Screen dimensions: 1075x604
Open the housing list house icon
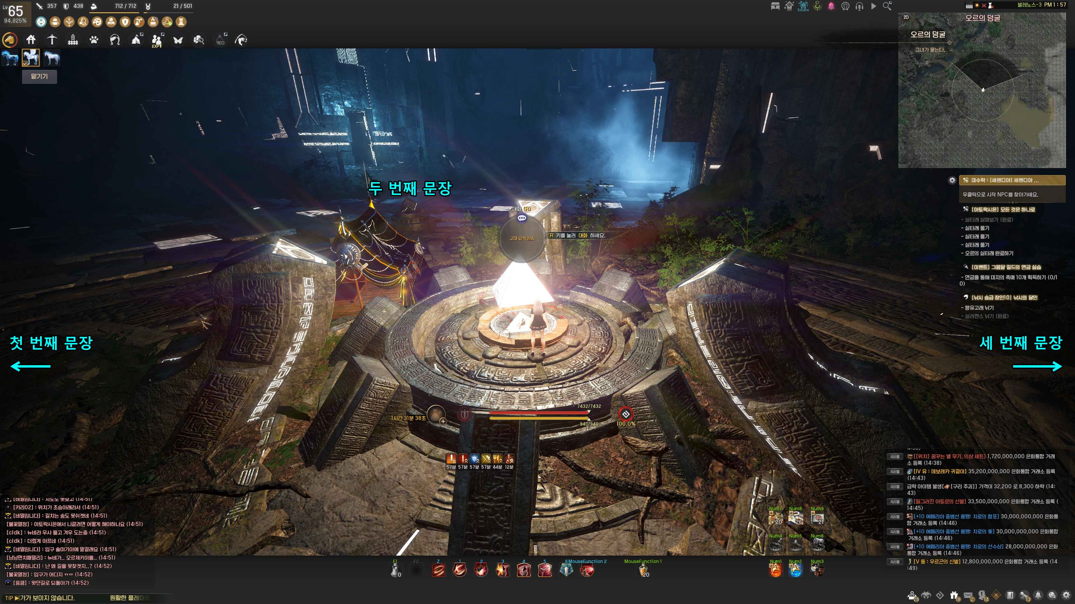(31, 40)
